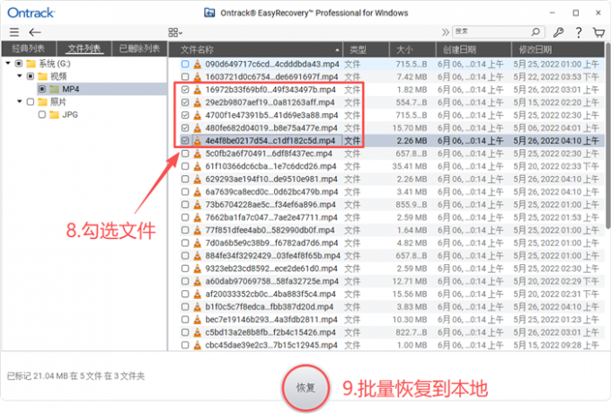The height and width of the screenshot is (414, 611).
Task: Open the hamburger menu
Action: pyautogui.click(x=14, y=32)
